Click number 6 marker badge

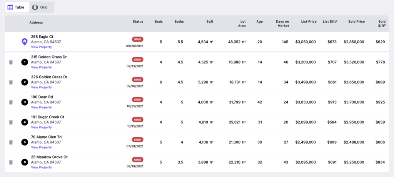(25, 162)
